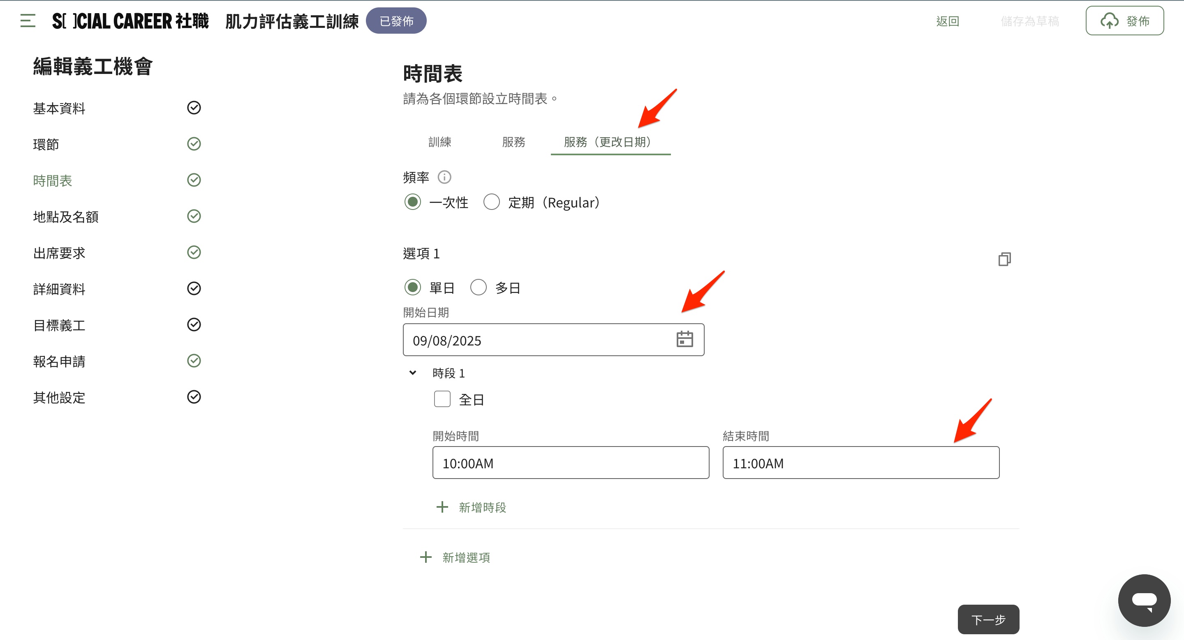Viewport: 1184px width, 640px height.
Task: Click the duplicate option icon beside 選項 1
Action: (x=1004, y=259)
